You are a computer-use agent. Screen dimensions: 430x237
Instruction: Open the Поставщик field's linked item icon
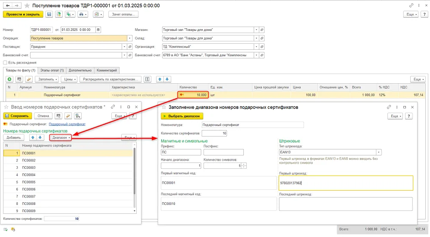pyautogui.click(x=130, y=46)
